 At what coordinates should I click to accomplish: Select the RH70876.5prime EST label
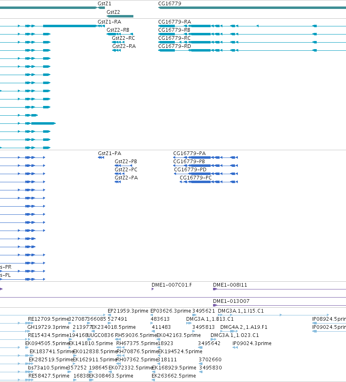tap(137, 351)
